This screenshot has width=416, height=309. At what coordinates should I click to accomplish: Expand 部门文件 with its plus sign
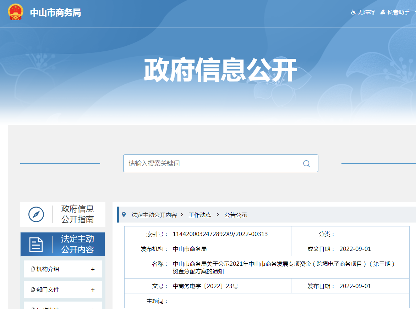[93, 290]
